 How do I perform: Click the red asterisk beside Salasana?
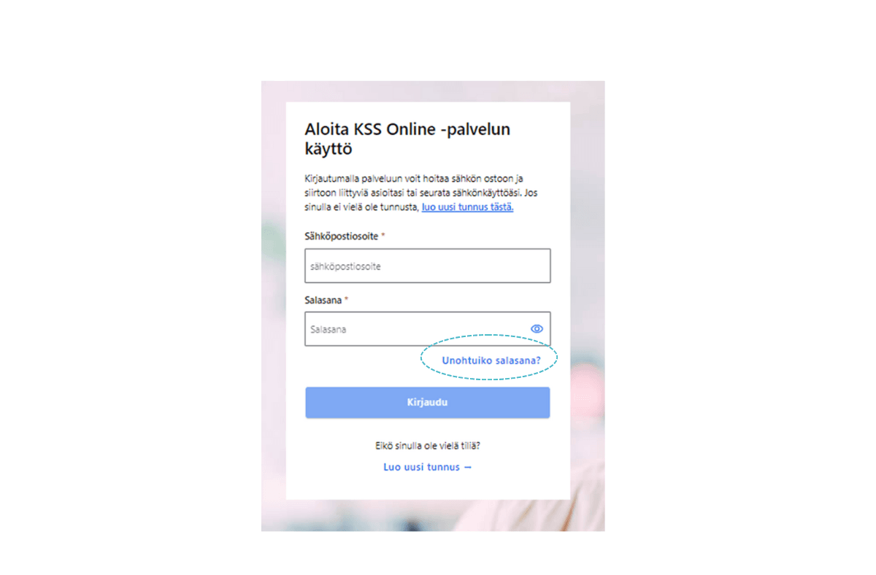pos(347,299)
